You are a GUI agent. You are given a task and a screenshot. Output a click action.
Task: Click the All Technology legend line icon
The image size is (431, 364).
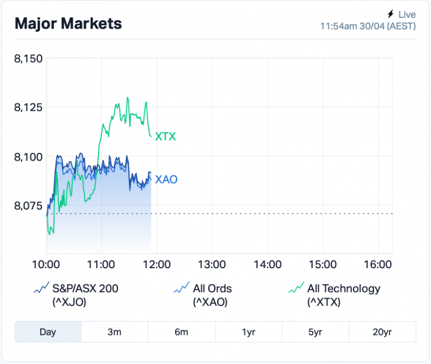(x=296, y=289)
